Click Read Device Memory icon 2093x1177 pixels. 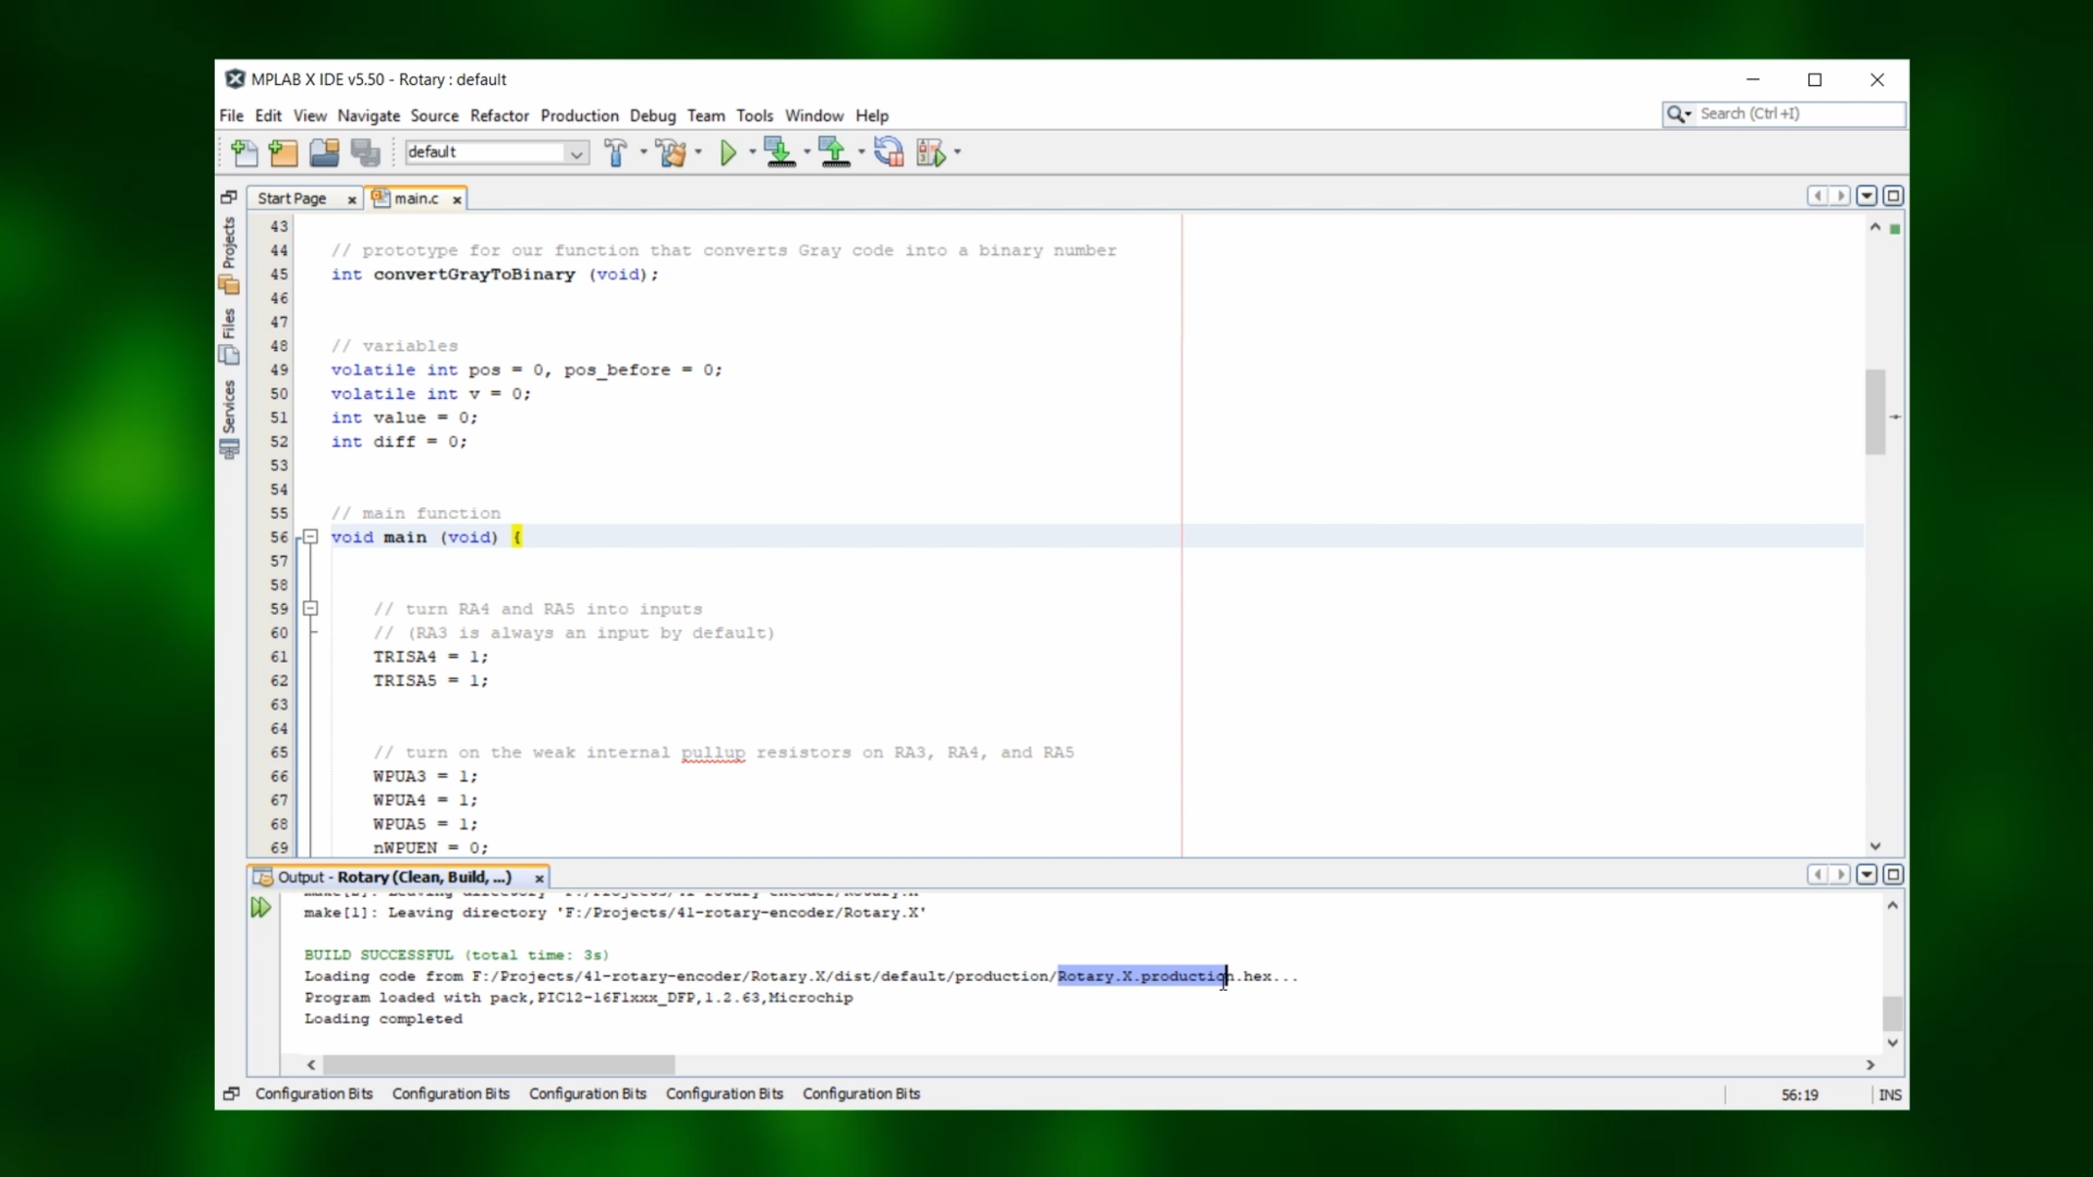pyautogui.click(x=834, y=153)
